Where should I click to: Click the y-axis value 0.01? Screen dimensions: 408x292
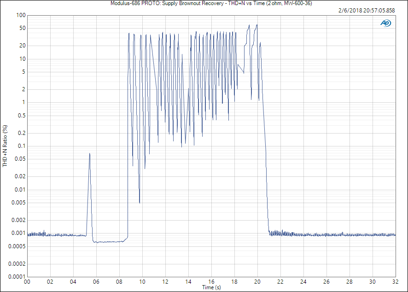(20, 189)
